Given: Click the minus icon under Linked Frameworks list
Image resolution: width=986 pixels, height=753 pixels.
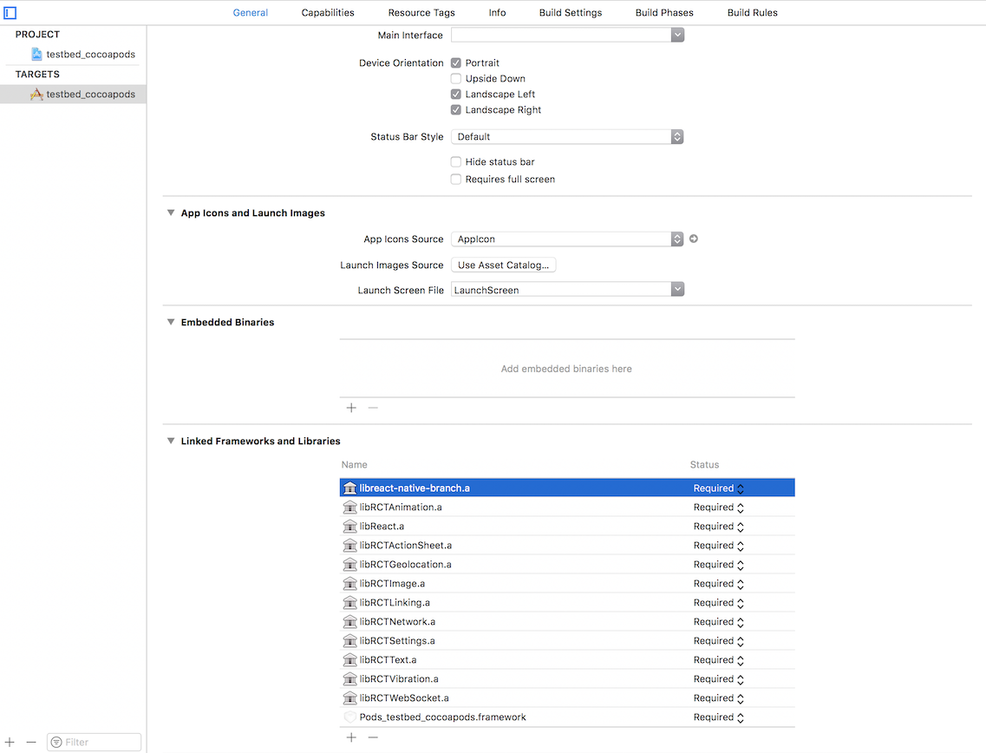Looking at the screenshot, I should tap(373, 737).
